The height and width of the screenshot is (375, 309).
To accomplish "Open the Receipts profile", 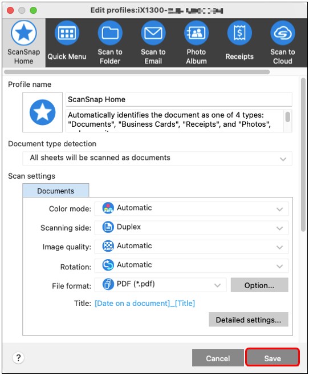I will tap(239, 33).
